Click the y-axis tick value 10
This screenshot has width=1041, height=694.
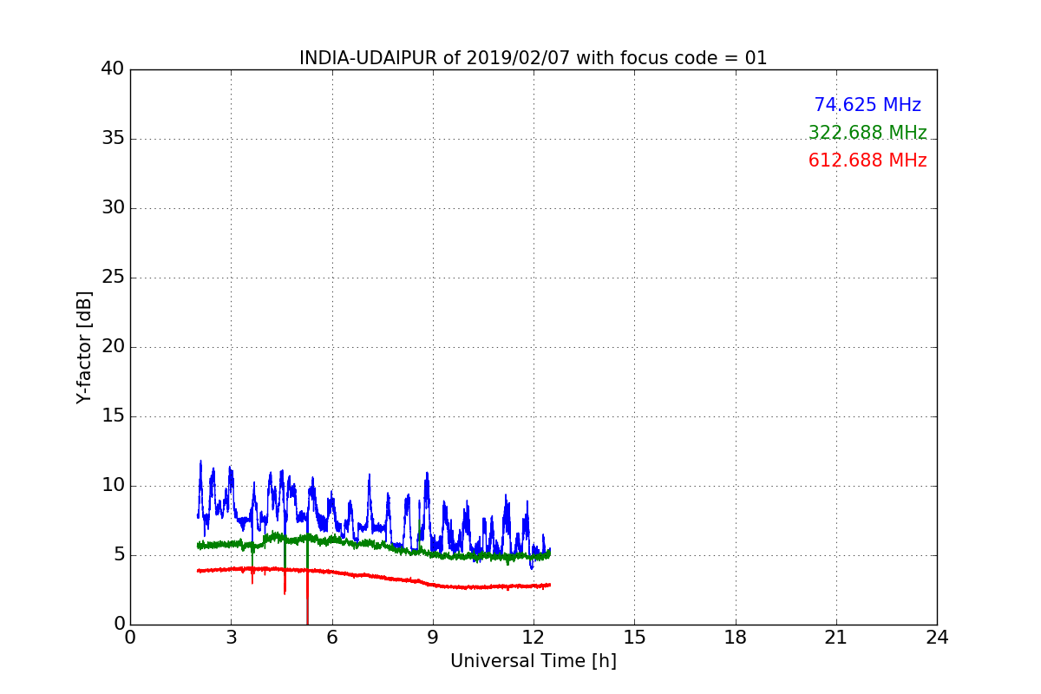(113, 486)
